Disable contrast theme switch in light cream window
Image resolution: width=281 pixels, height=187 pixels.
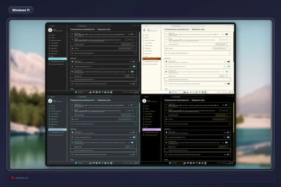(x=227, y=72)
